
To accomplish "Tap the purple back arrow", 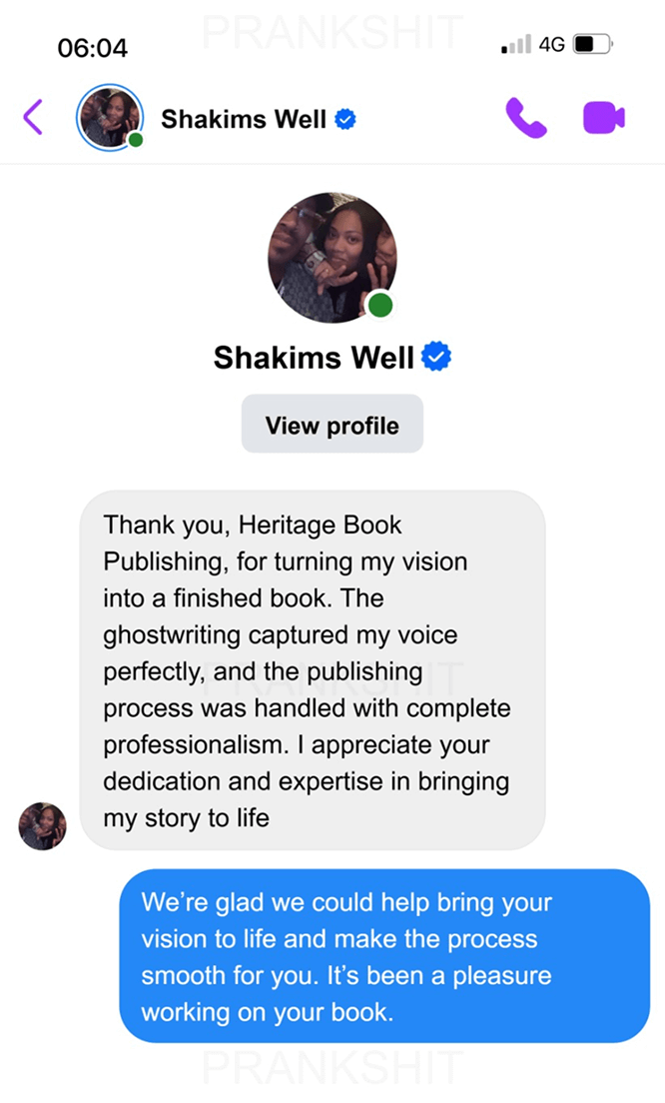I will pyautogui.click(x=33, y=117).
